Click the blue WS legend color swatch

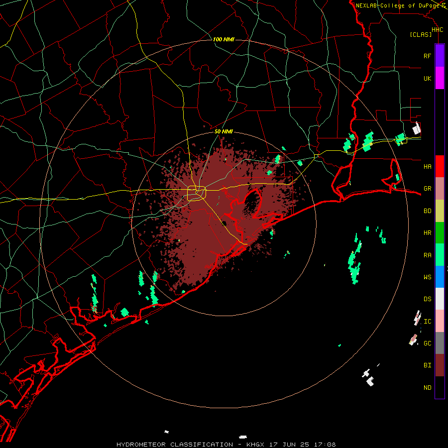(440, 277)
